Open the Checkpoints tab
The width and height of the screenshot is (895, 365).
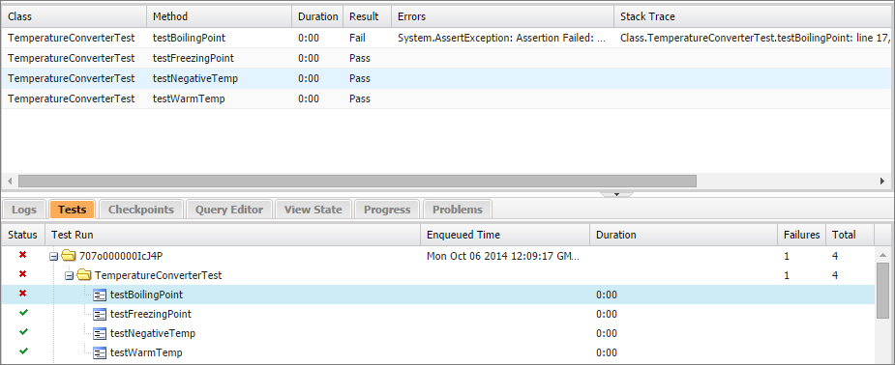141,210
